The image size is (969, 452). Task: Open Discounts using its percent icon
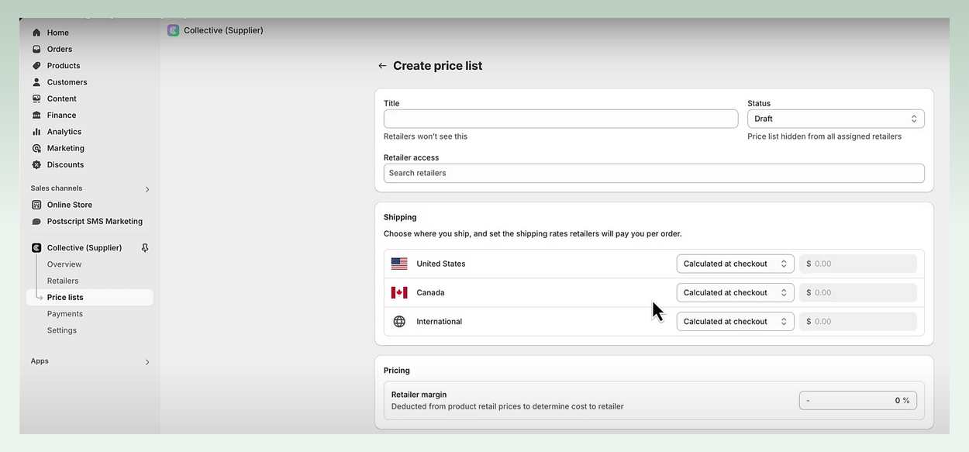click(x=36, y=164)
